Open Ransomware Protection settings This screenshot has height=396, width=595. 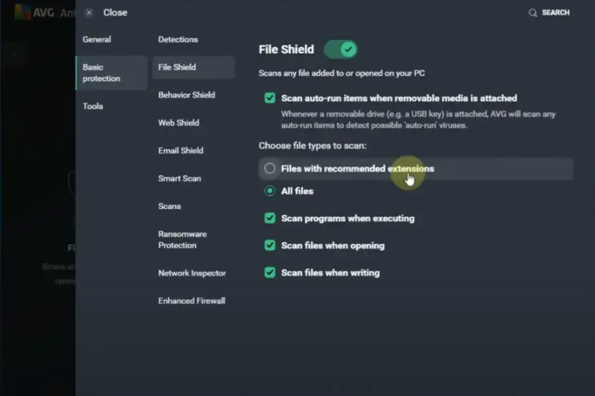182,240
